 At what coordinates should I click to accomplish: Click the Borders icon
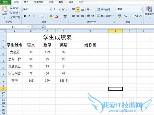click(42, 16)
